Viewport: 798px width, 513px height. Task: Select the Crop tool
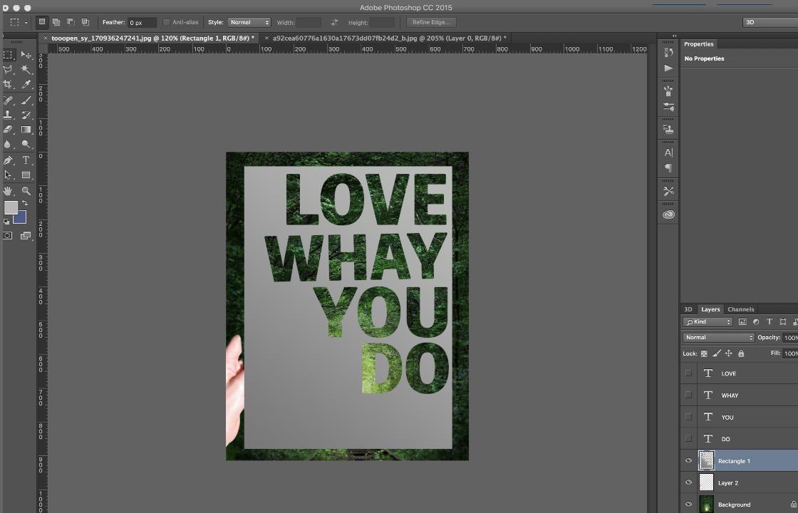pyautogui.click(x=8, y=85)
